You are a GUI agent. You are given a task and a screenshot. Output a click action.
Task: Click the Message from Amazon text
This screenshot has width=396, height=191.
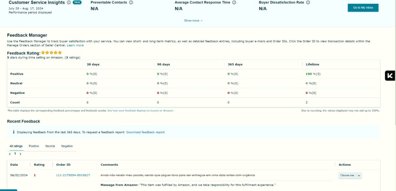coord(188,185)
